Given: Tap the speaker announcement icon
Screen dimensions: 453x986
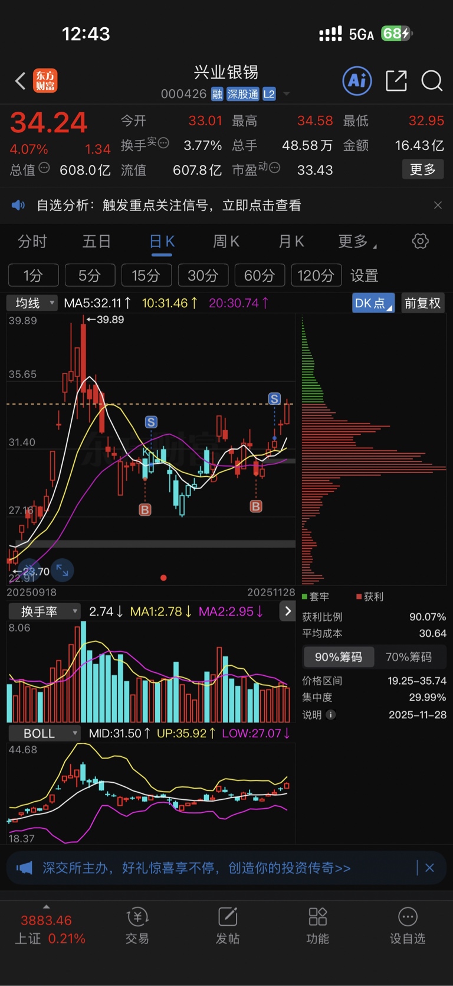Looking at the screenshot, I should coord(18,205).
